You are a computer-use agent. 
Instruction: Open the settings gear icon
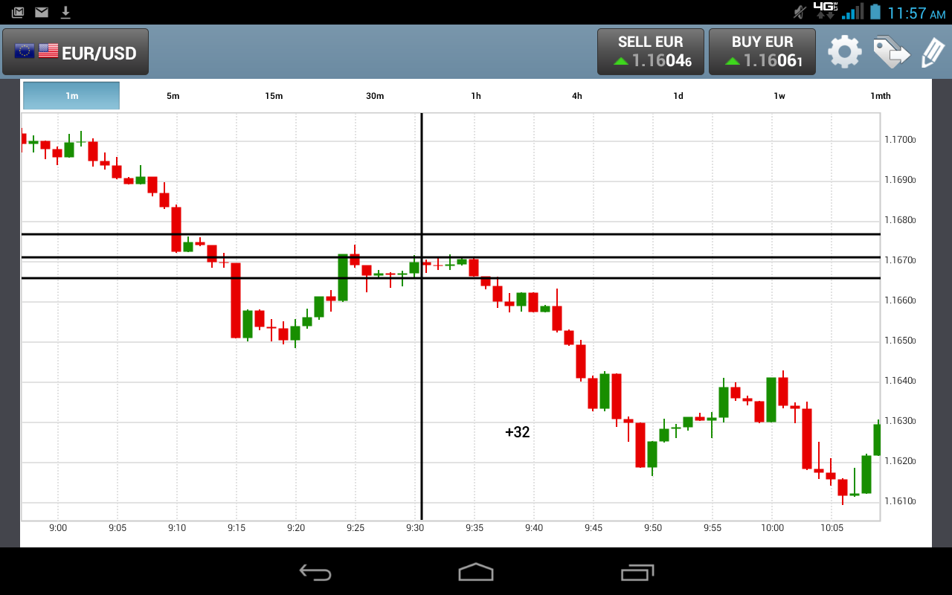click(x=845, y=52)
